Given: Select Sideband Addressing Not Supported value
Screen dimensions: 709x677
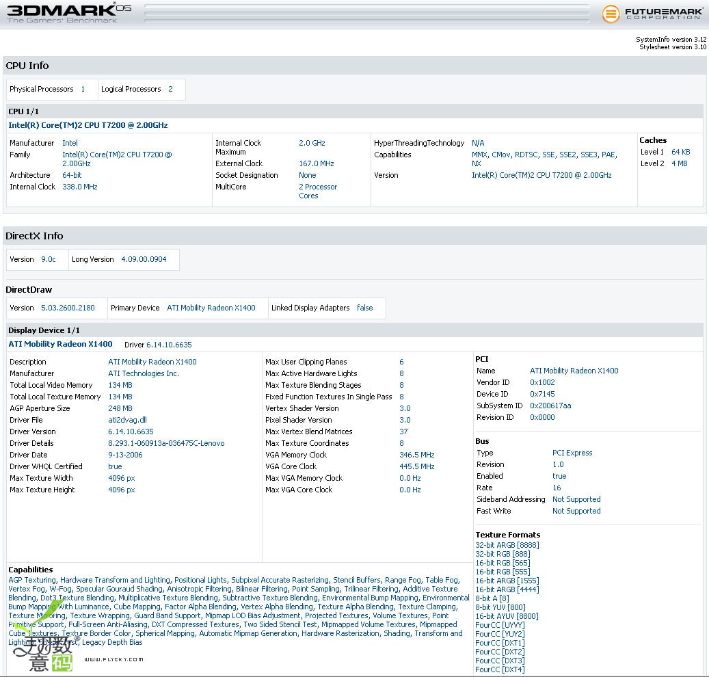Looking at the screenshot, I should (x=576, y=500).
